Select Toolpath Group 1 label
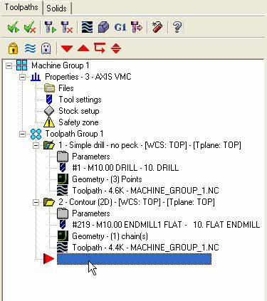 pos(74,134)
